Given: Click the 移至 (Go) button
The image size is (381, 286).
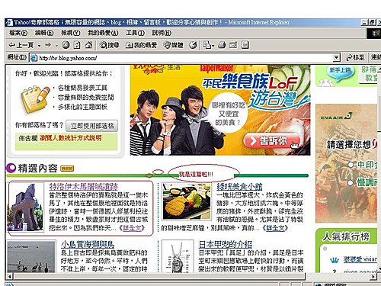Looking at the screenshot, I should [x=355, y=58].
